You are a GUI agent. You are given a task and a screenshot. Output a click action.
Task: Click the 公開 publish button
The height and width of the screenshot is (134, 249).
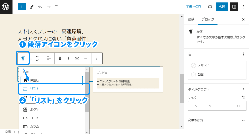pos(222,7)
